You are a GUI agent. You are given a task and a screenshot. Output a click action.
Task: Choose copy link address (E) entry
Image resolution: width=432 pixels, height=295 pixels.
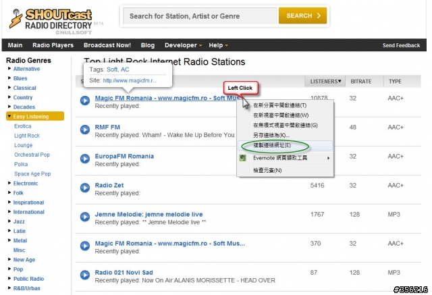coord(285,145)
